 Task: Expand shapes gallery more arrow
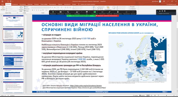click(104, 9)
